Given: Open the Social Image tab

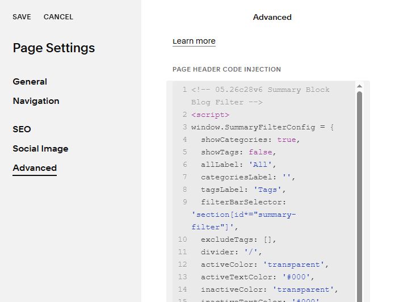Looking at the screenshot, I should point(40,149).
